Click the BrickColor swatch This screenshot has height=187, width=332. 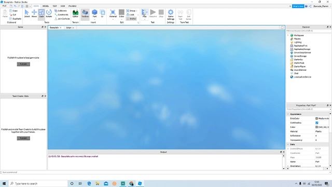(316, 118)
